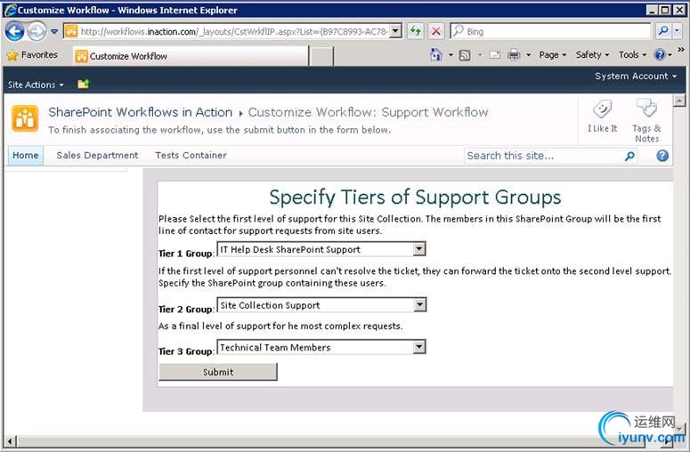Image resolution: width=690 pixels, height=452 pixels.
Task: Open the Tools menu
Action: [x=632, y=55]
